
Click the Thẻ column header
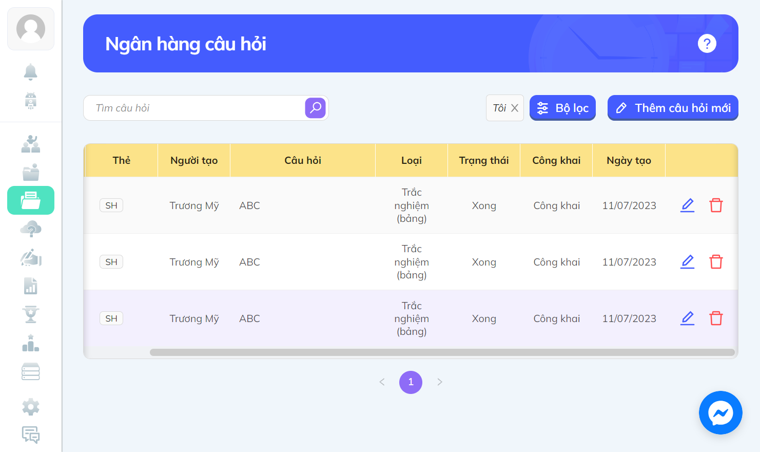tap(122, 160)
